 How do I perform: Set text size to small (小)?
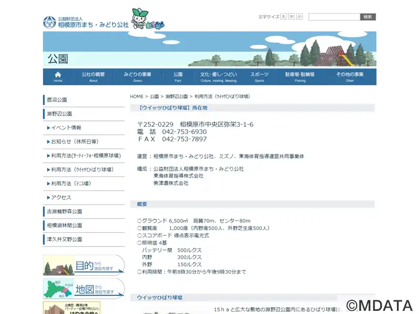pos(300,17)
